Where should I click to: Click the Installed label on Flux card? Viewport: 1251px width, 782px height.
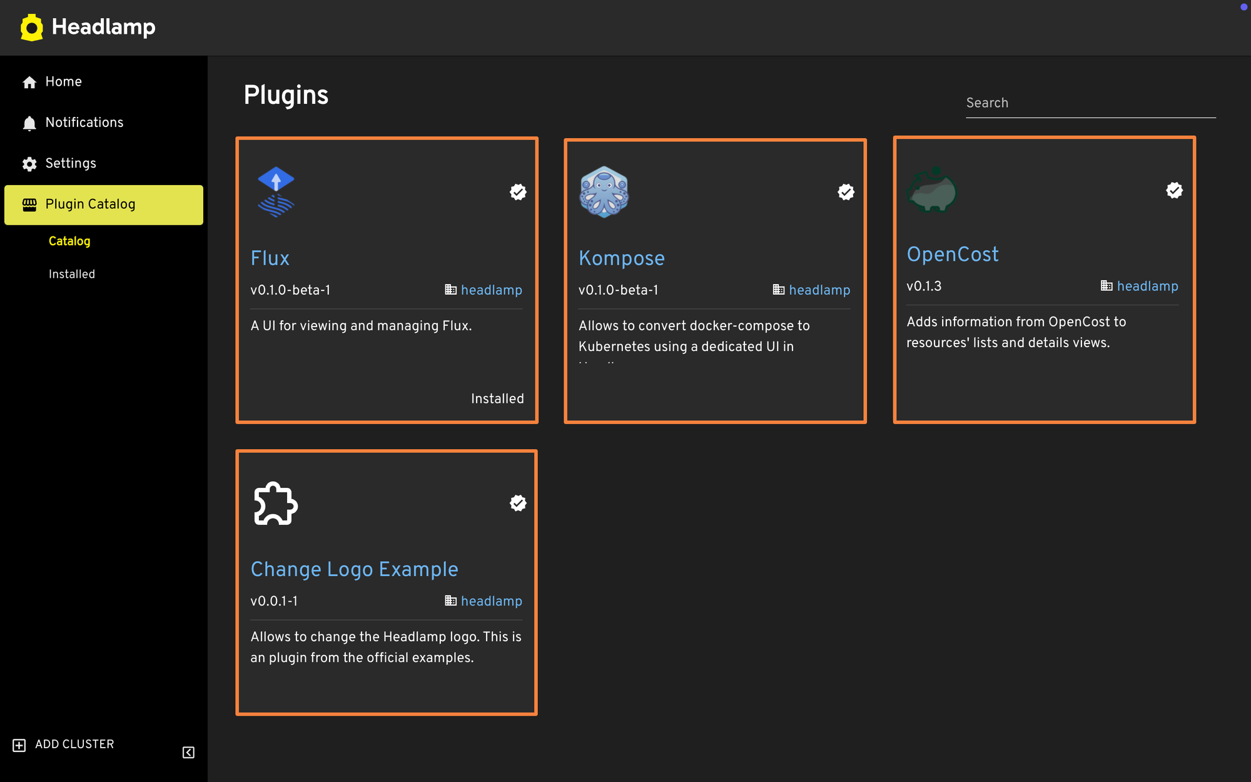point(497,399)
